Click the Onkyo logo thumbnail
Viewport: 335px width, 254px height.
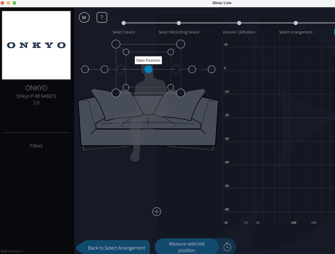(x=37, y=45)
